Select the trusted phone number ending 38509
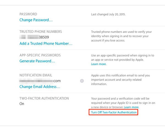Viewport: 165px width, 131px height. (x=34, y=37)
